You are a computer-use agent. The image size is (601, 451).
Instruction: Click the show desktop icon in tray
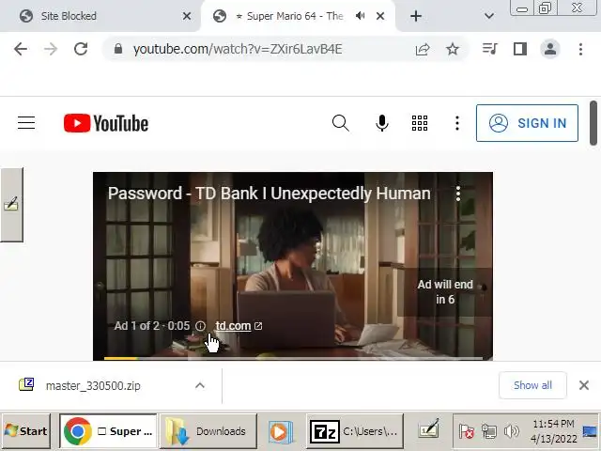coord(591,431)
